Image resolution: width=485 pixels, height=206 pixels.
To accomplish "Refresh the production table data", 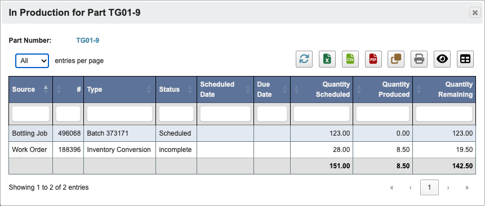I will coord(304,59).
